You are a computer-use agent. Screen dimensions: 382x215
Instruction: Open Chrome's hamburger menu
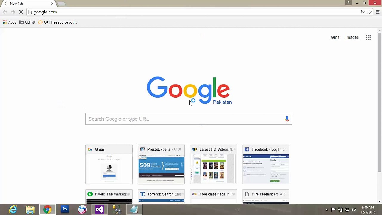pyautogui.click(x=378, y=12)
